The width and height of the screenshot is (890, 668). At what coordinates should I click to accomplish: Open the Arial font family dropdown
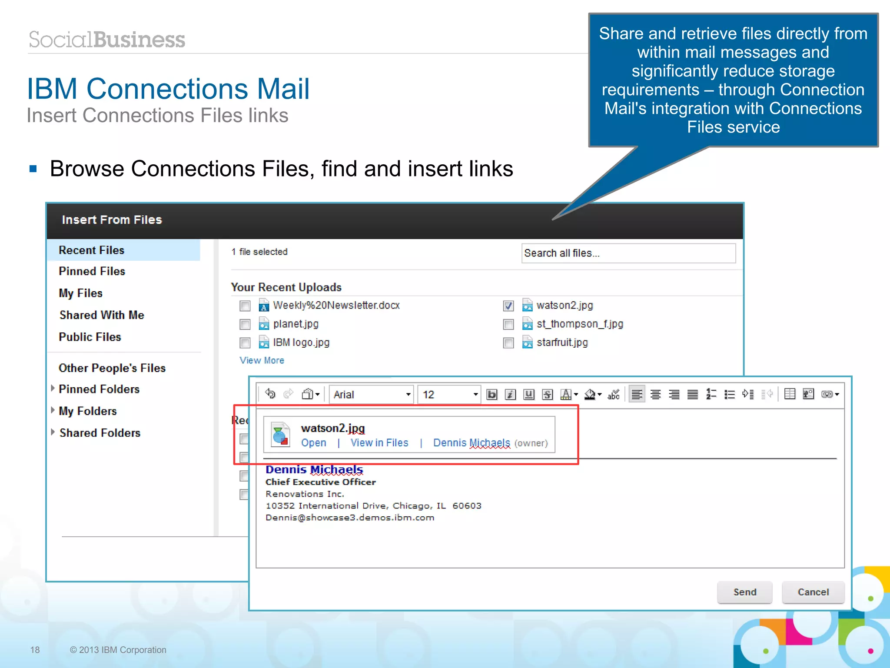(x=371, y=395)
